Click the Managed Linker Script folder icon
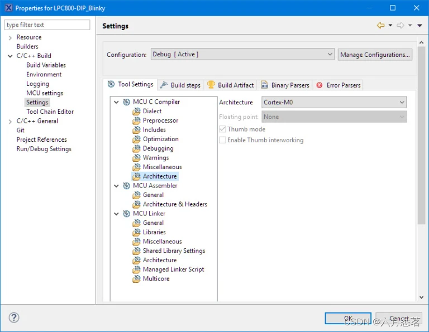The height and width of the screenshot is (332, 429). pyautogui.click(x=136, y=269)
